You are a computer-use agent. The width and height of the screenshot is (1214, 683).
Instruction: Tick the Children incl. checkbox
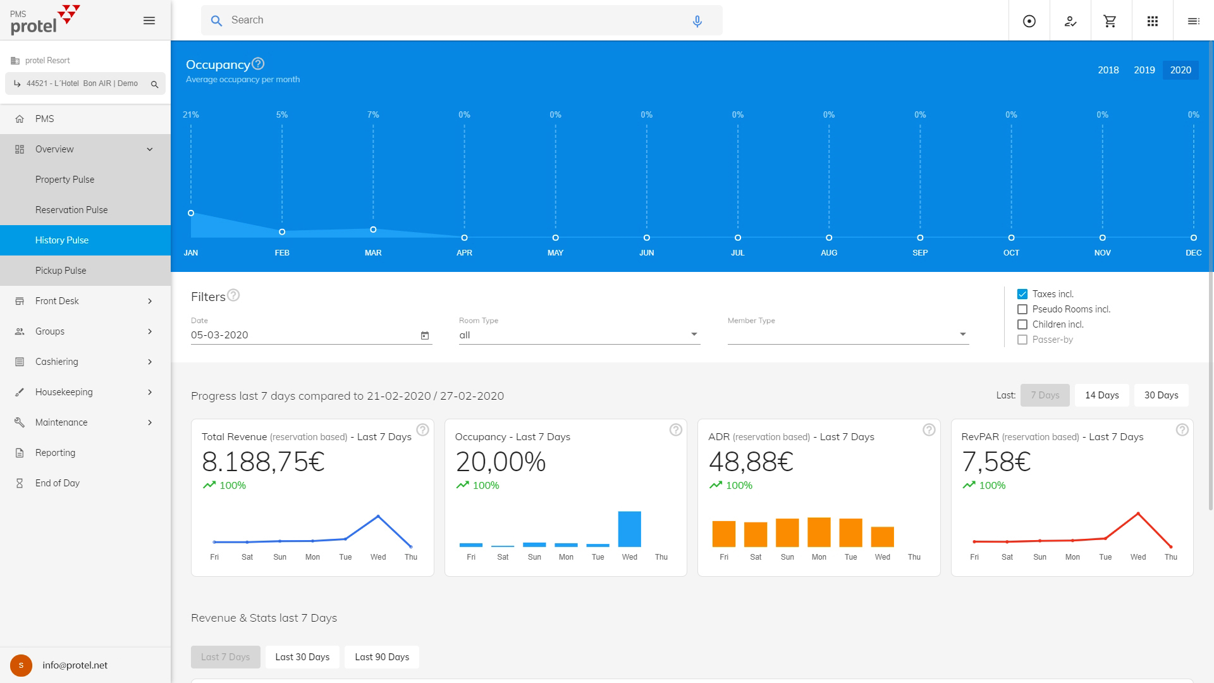point(1022,324)
